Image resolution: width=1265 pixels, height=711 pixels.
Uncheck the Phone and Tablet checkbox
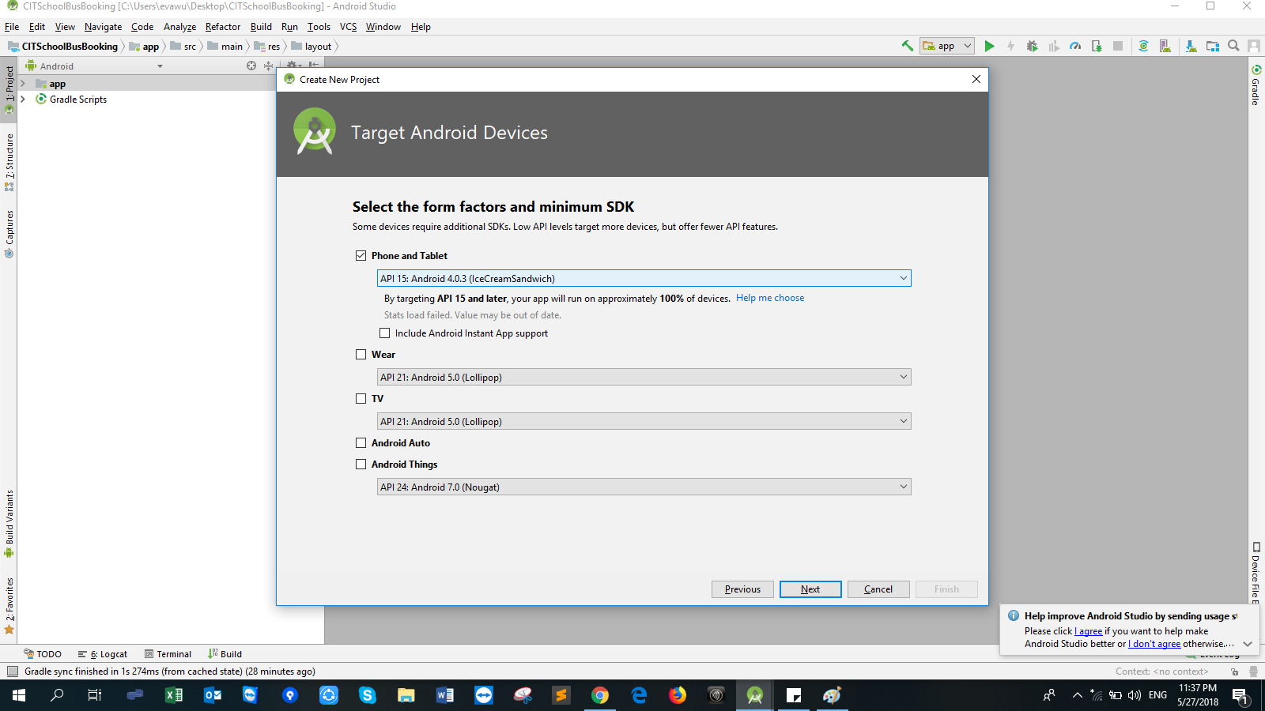coord(361,256)
